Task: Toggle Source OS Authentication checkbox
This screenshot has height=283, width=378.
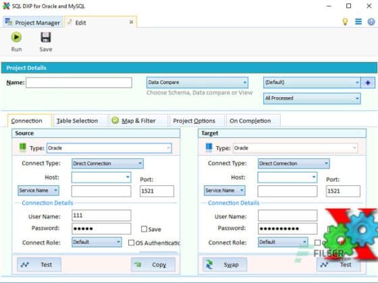Action: point(131,243)
